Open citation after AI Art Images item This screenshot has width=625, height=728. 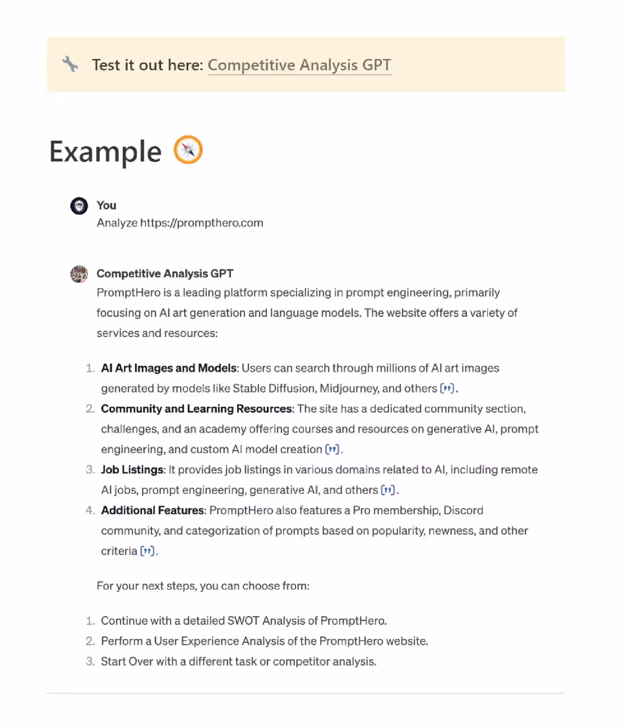click(x=447, y=389)
